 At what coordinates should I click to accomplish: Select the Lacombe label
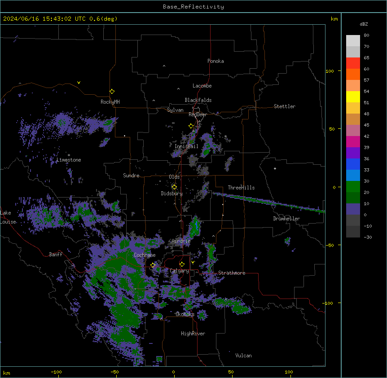point(202,86)
